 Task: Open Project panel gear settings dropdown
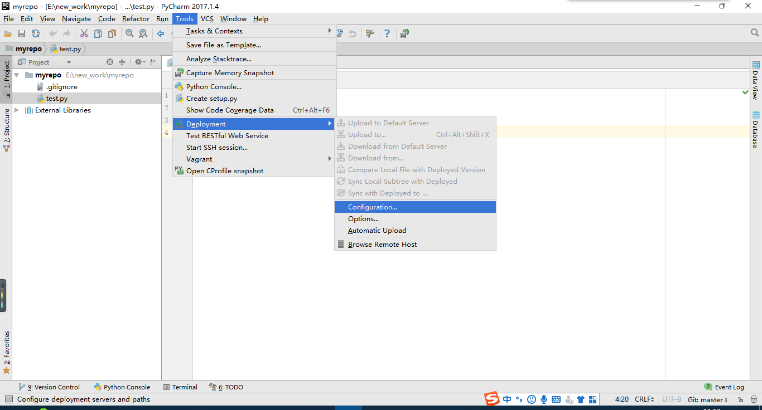tap(139, 62)
